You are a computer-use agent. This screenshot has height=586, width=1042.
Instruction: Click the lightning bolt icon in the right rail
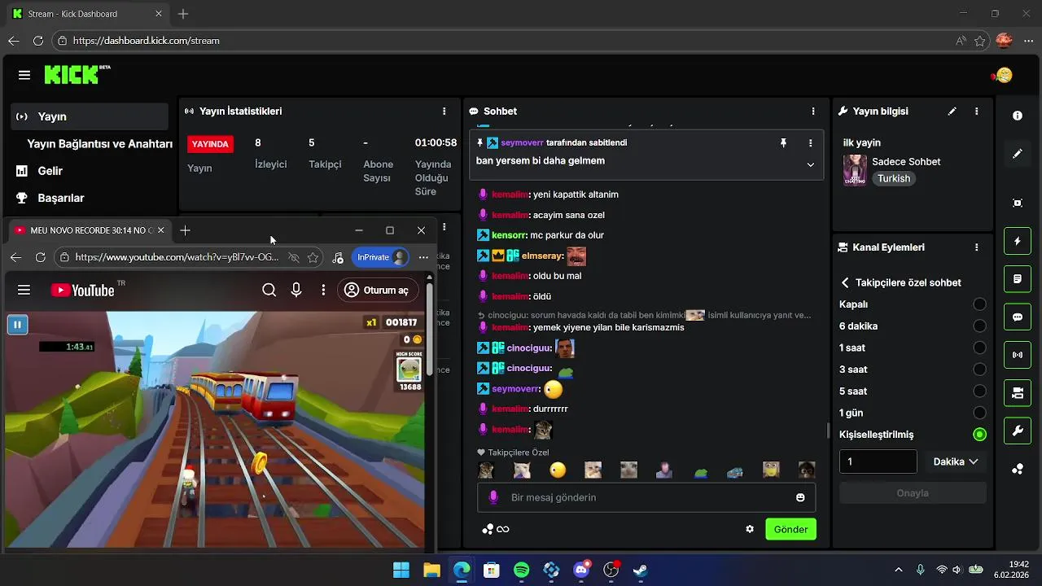coord(1018,241)
